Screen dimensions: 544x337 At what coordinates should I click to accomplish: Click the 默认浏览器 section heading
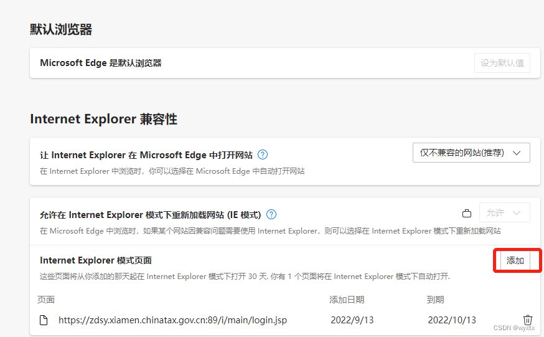pyautogui.click(x=61, y=29)
